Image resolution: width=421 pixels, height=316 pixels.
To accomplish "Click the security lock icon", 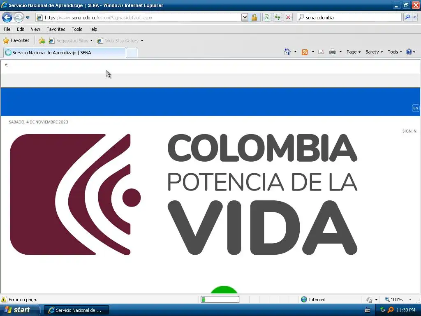I will 254,18.
